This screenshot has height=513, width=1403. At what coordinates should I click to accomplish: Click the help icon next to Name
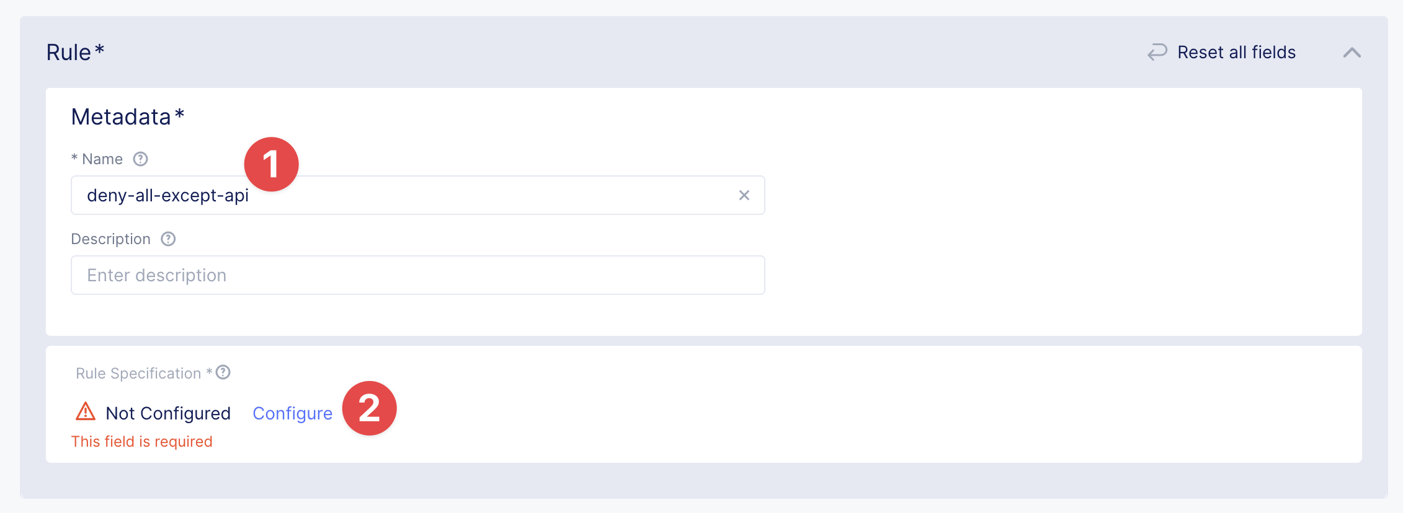click(141, 159)
